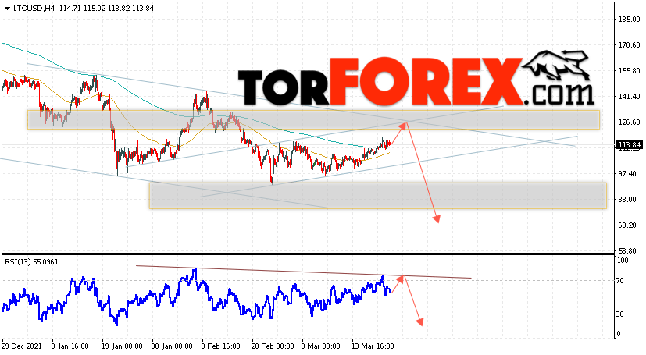This screenshot has width=646, height=355.
Task: Click the RSI scale value 70
Action: pyautogui.click(x=620, y=281)
